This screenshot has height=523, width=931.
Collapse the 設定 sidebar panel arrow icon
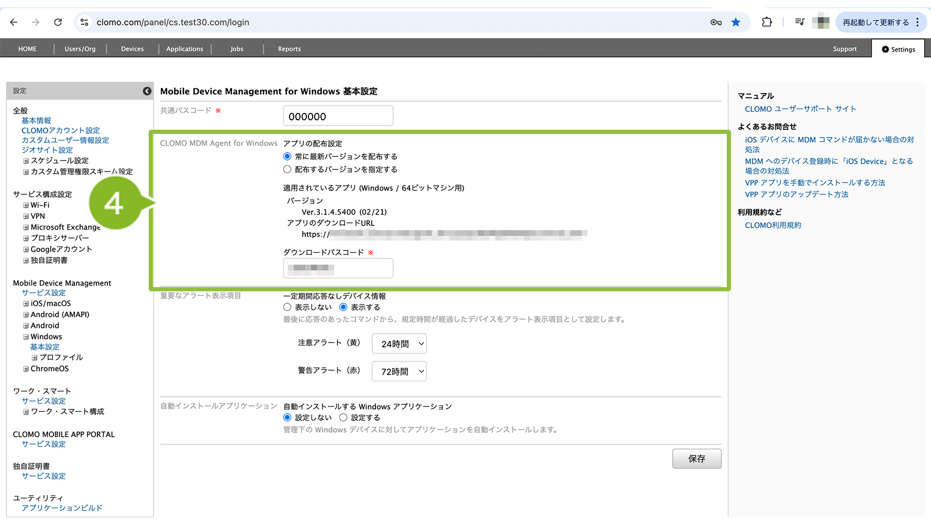147,91
